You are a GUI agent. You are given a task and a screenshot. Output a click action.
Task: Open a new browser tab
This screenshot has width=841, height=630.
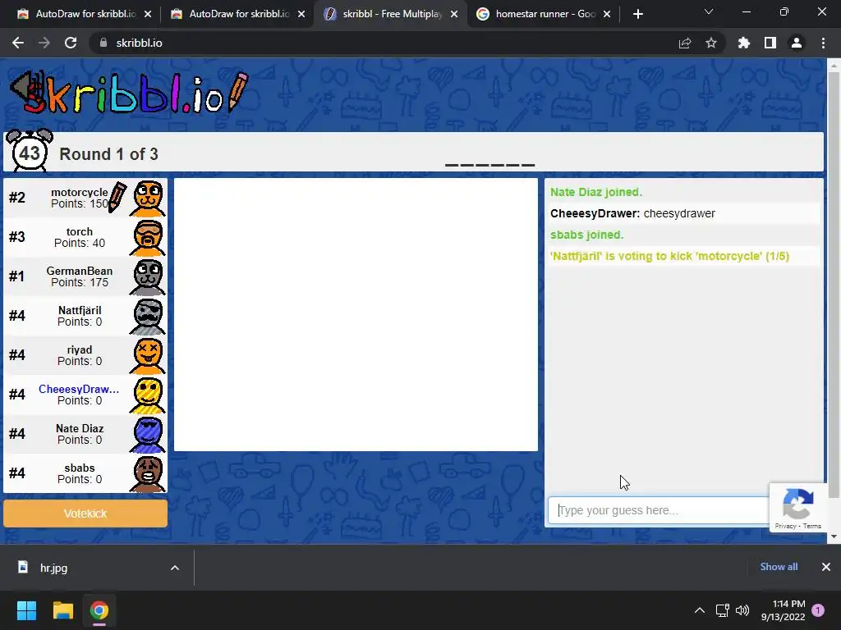tap(637, 14)
